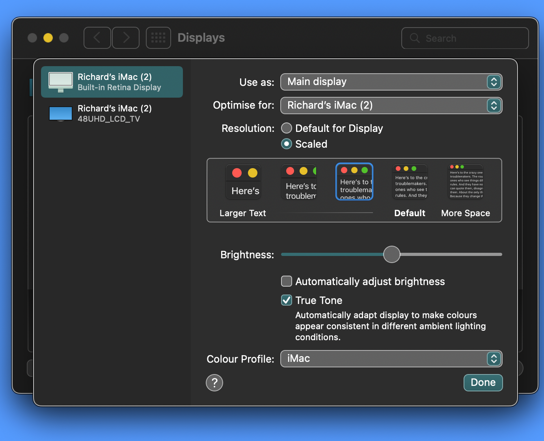Choose the Default resolution scaling thumbnail
Screen dimensions: 544x441
click(410, 182)
